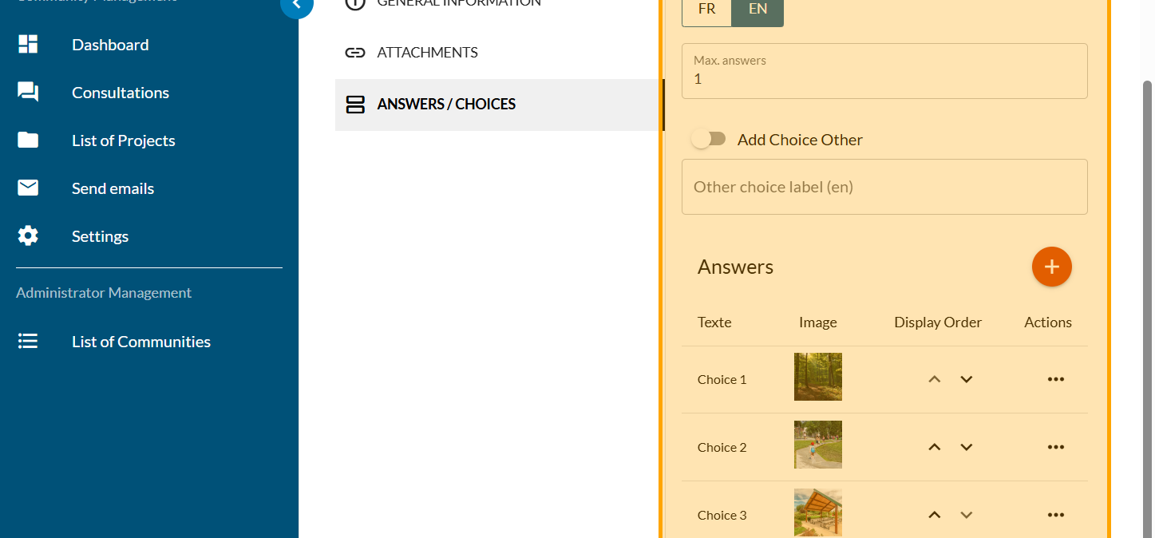This screenshot has height=538, width=1155.
Task: Click the Settings gear icon
Action: [x=28, y=236]
